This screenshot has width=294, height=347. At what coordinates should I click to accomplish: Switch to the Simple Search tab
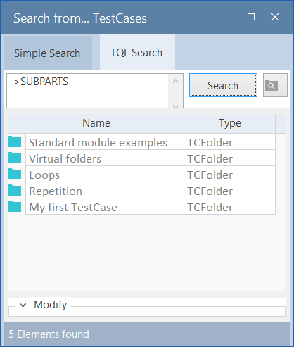47,53
